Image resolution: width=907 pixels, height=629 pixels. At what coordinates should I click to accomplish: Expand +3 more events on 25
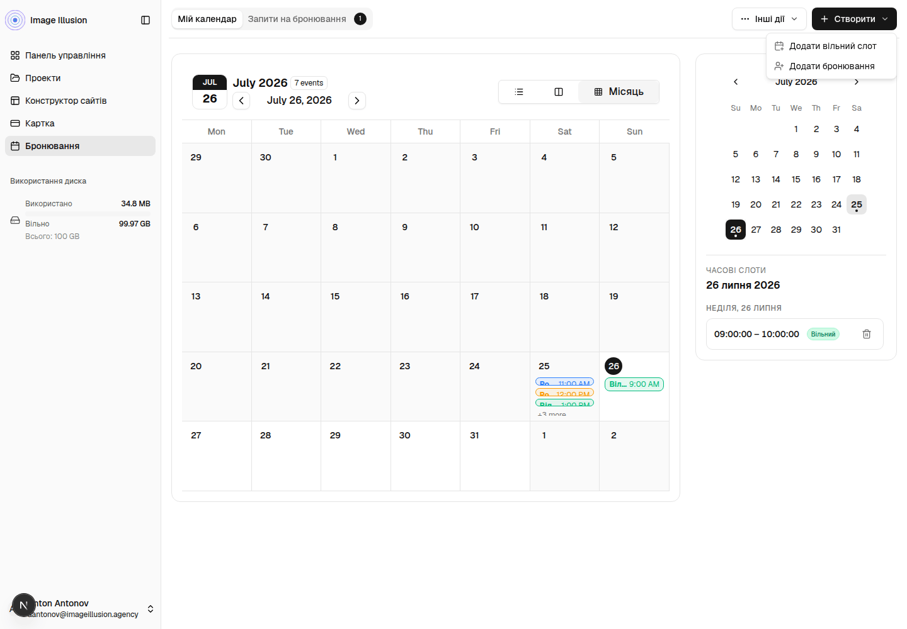pyautogui.click(x=552, y=414)
